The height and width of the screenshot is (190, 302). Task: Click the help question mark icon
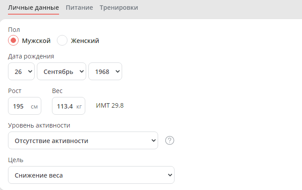170,140
